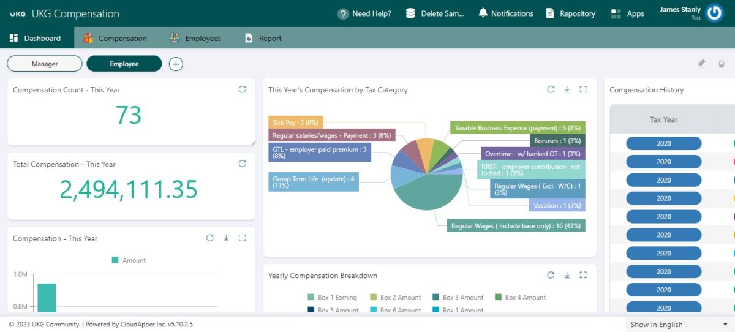Open Notifications bell icon

483,13
